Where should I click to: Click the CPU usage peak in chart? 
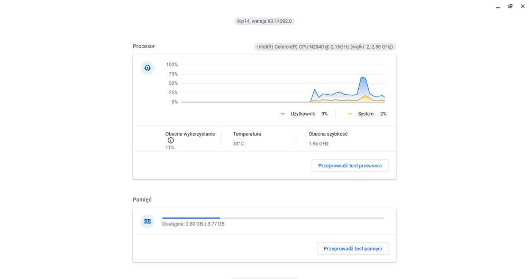pos(362,77)
